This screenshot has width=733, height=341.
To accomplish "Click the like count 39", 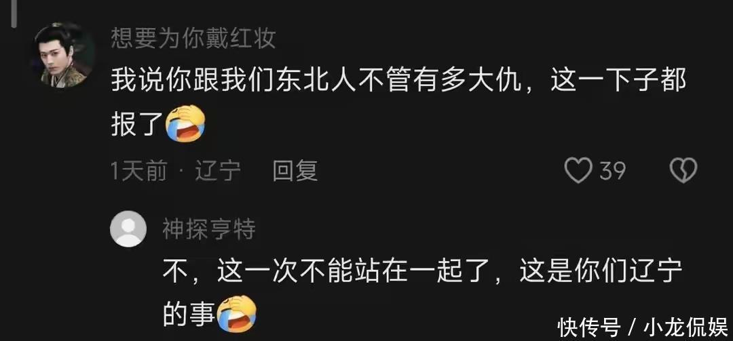I will coord(613,171).
